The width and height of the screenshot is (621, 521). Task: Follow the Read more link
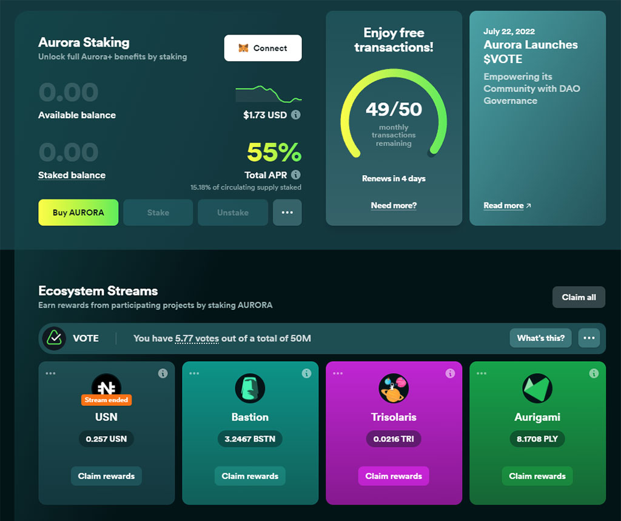(507, 206)
